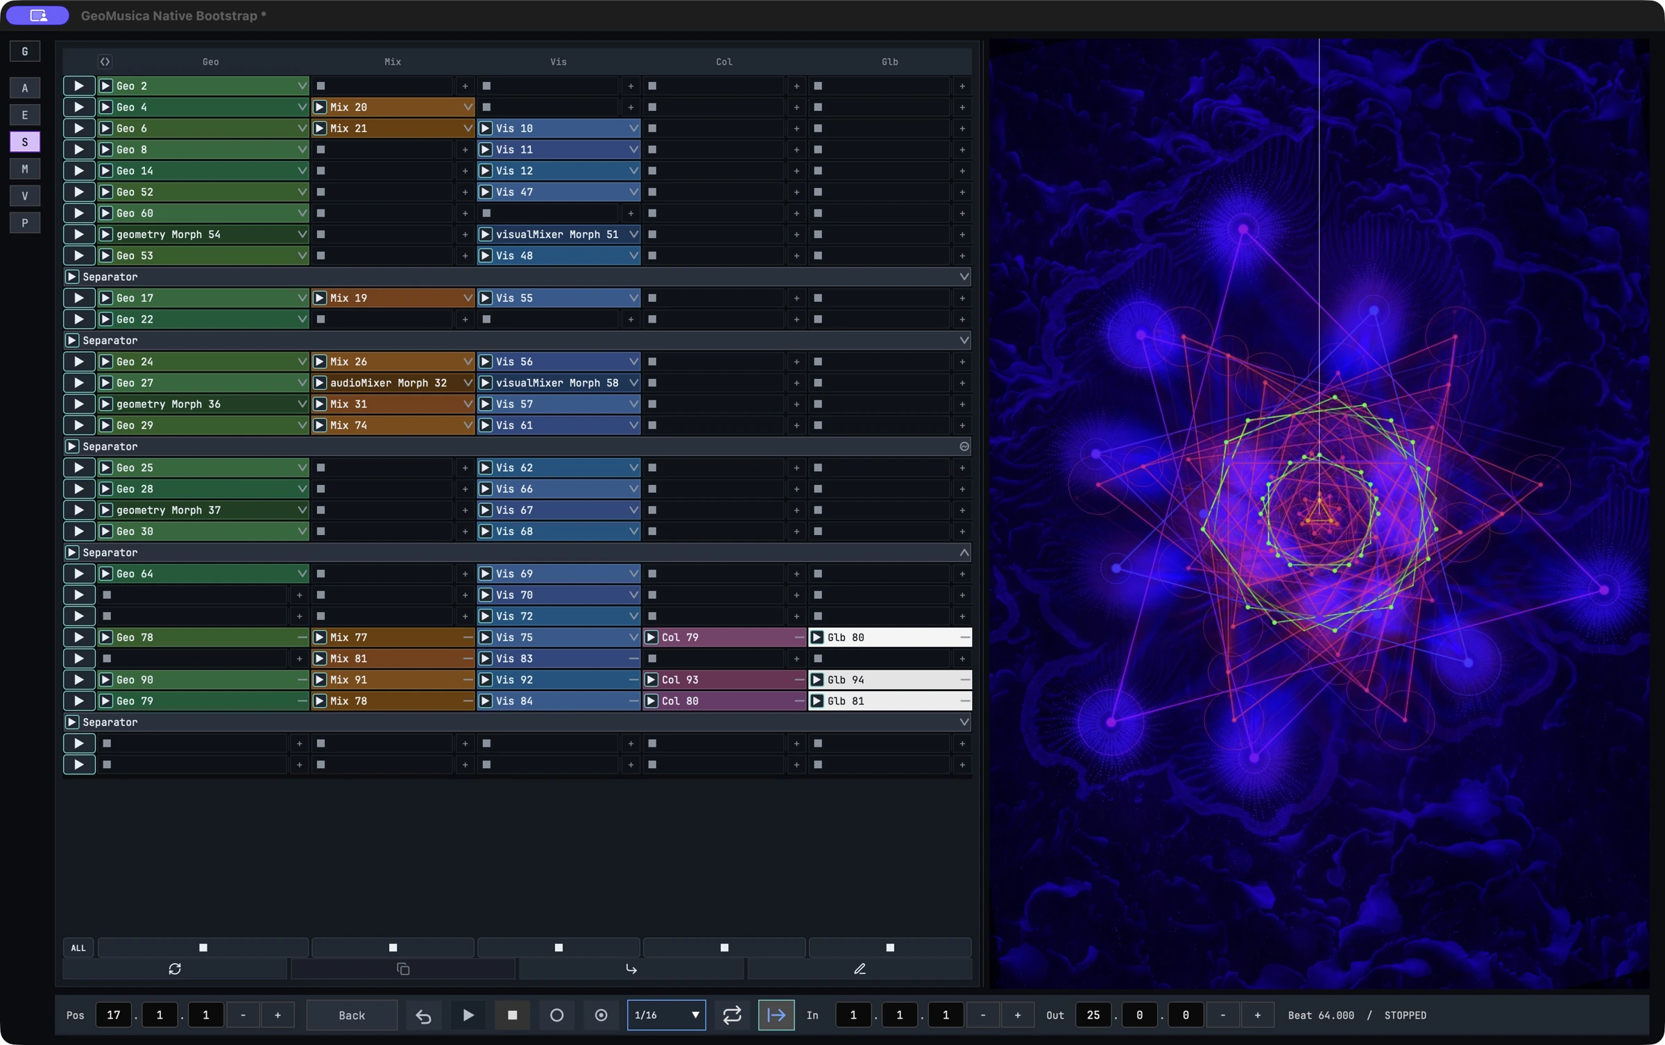Click the target record button
This screenshot has height=1045, width=1665.
pos(601,1015)
